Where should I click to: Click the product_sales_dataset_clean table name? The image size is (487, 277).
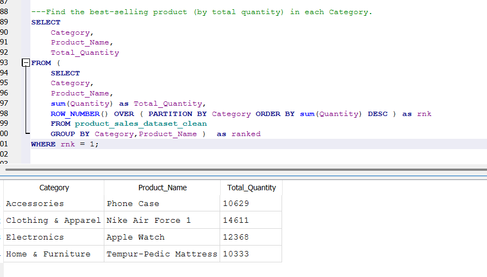pos(141,124)
